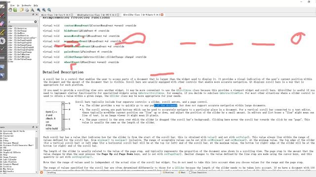Open Qt Linguist Manual in Contents
This screenshot has width=316, height=177.
pyautogui.click(x=9, y=164)
